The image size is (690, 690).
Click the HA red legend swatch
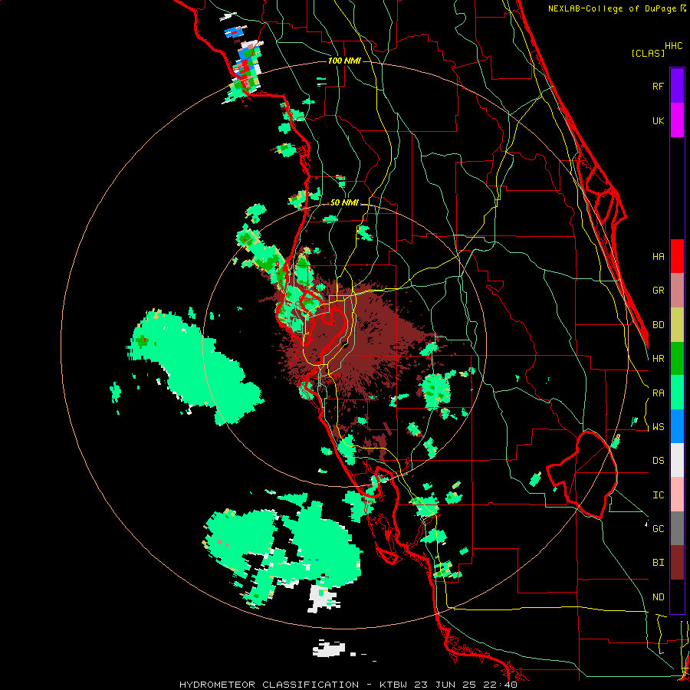(677, 256)
